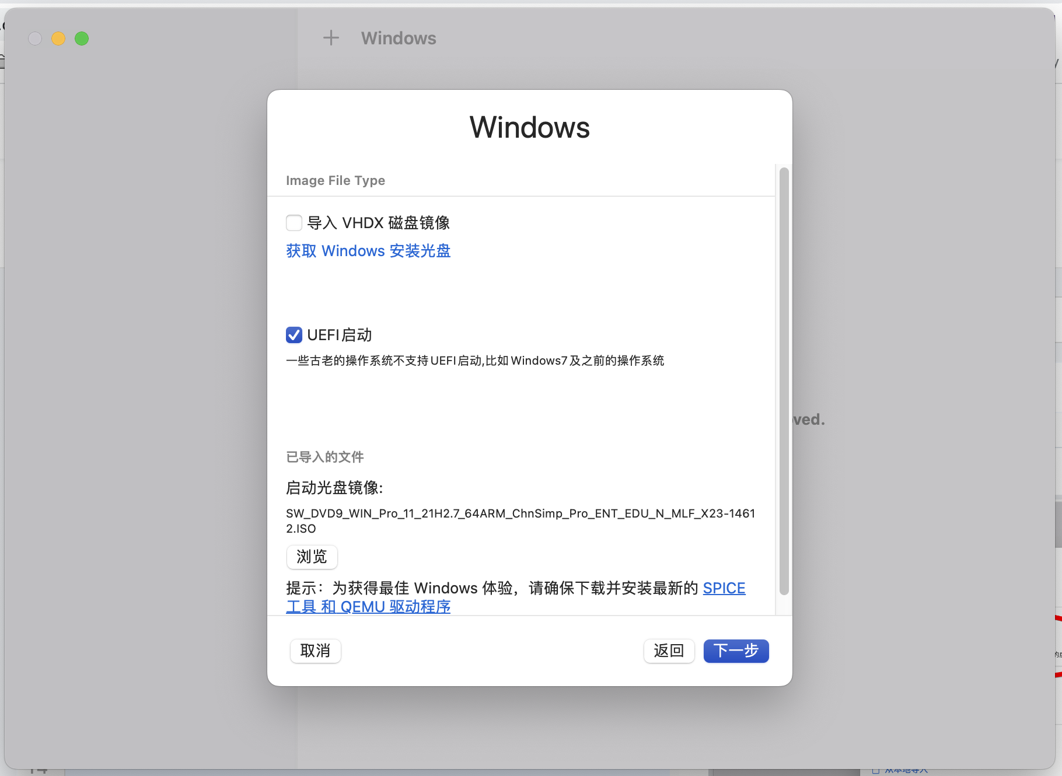
Task: Click the yellow minimize window button
Action: point(58,39)
